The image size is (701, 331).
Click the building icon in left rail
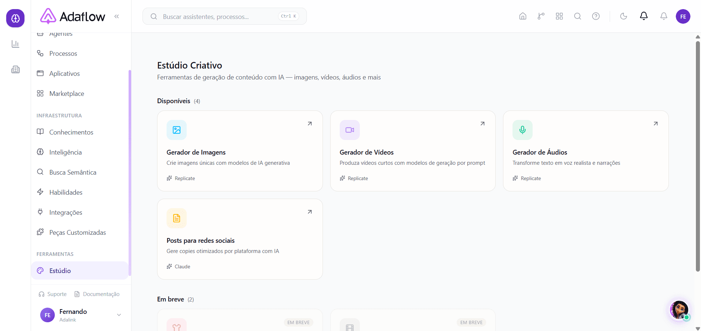15,70
